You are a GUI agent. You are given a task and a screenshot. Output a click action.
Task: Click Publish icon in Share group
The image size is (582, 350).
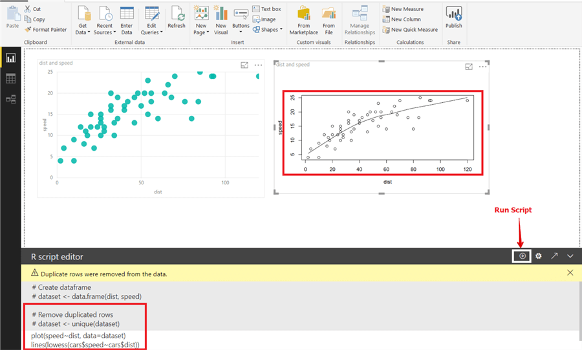(454, 16)
